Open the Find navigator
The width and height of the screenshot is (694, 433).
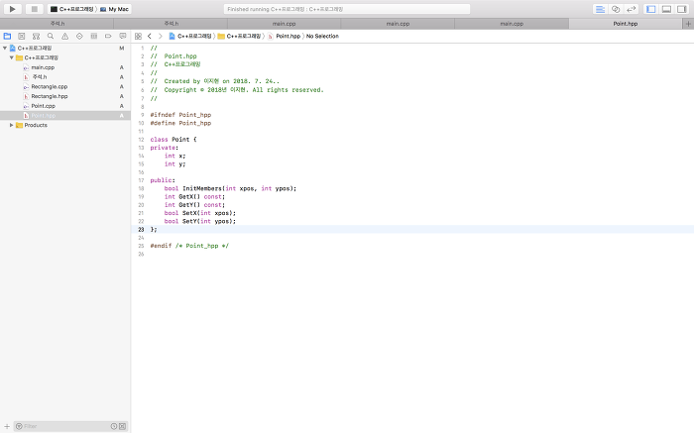coord(51,36)
